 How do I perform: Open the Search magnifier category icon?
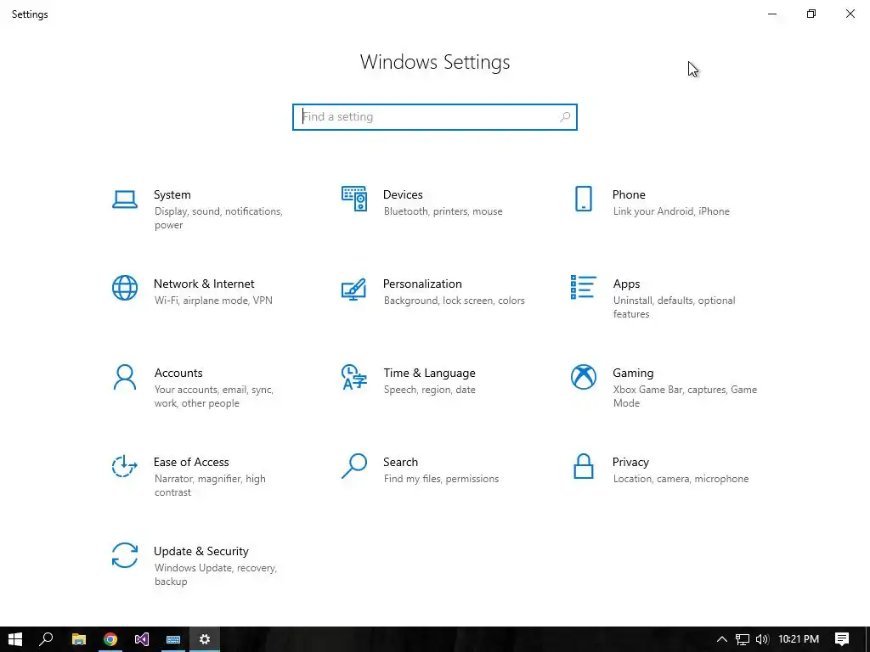(x=354, y=466)
